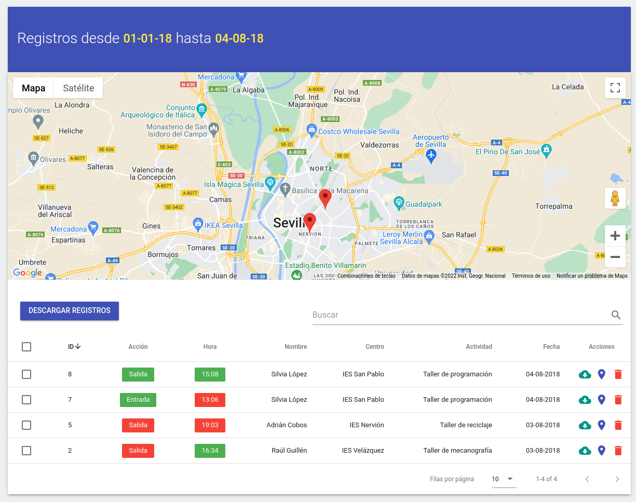Screen dimensions: 636x502
Task: Click the Descargar Registros button
Action: pos(70,311)
